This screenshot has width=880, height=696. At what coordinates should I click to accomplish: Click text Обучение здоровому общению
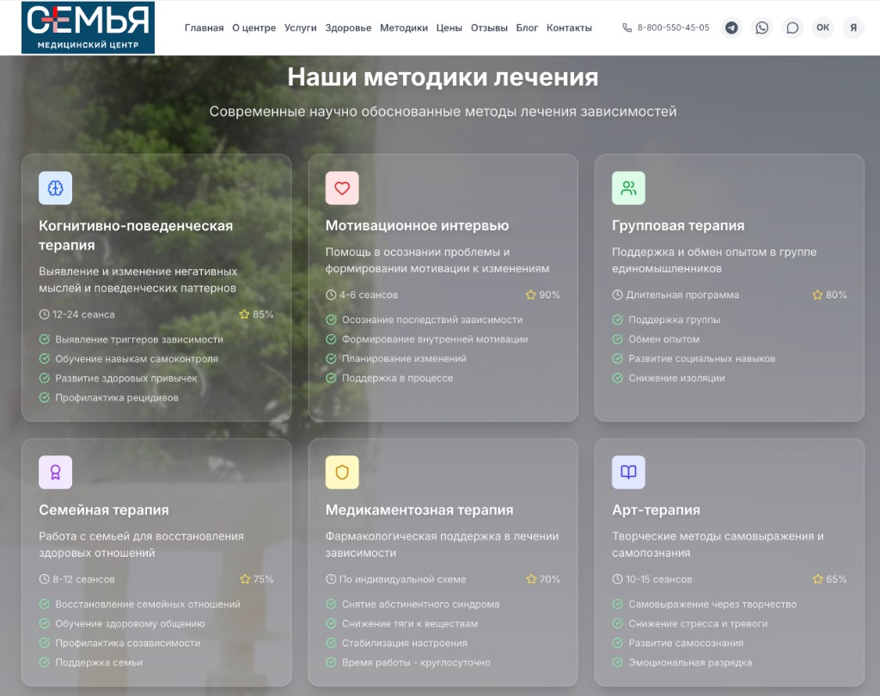130,624
